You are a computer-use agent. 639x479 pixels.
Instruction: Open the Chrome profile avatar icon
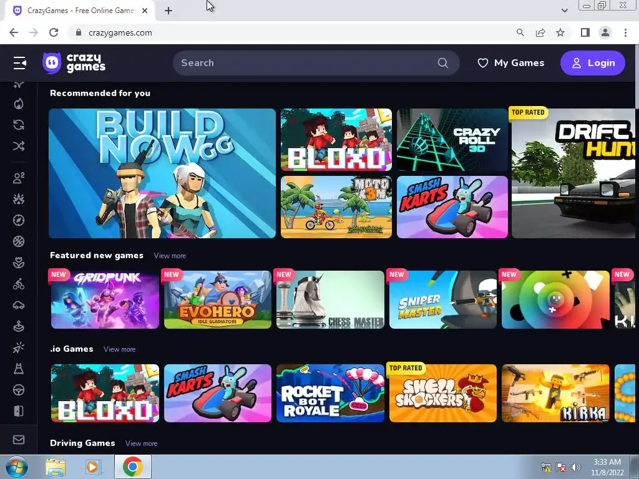point(605,32)
